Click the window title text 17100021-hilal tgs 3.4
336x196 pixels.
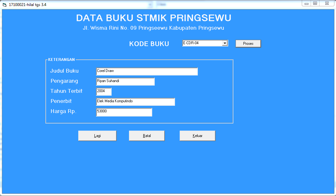click(x=28, y=5)
